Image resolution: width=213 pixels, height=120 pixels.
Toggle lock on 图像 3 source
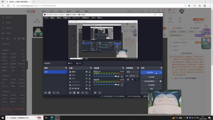point(90,72)
